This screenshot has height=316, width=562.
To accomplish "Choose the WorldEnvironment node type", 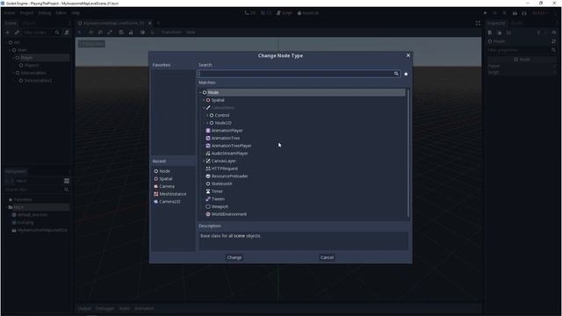I will (228, 214).
